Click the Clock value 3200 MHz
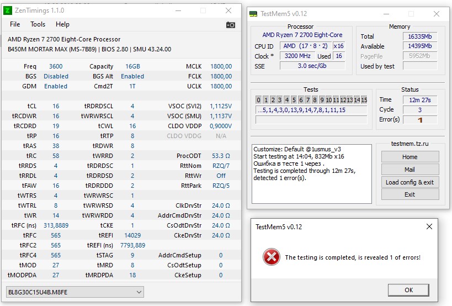This screenshot has height=306, width=452. (297, 56)
